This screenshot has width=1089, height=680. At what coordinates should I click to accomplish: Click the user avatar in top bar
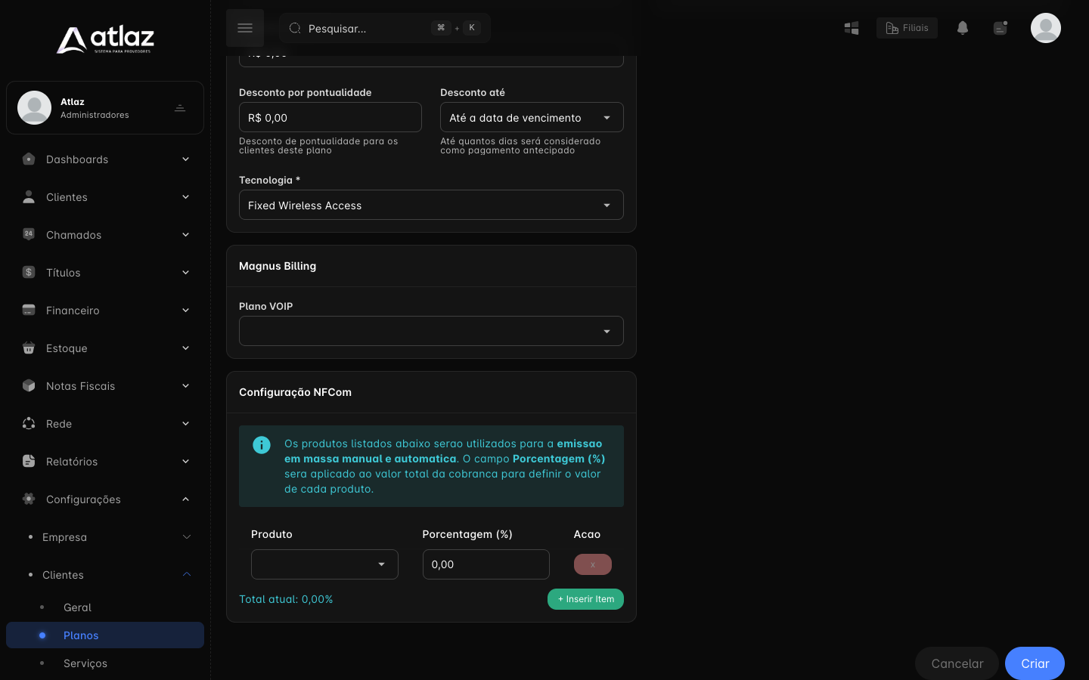(x=1046, y=28)
